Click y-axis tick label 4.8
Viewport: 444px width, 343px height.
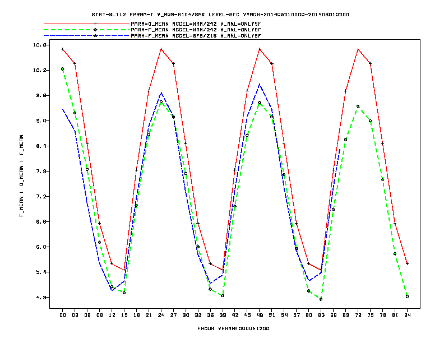pos(41,297)
